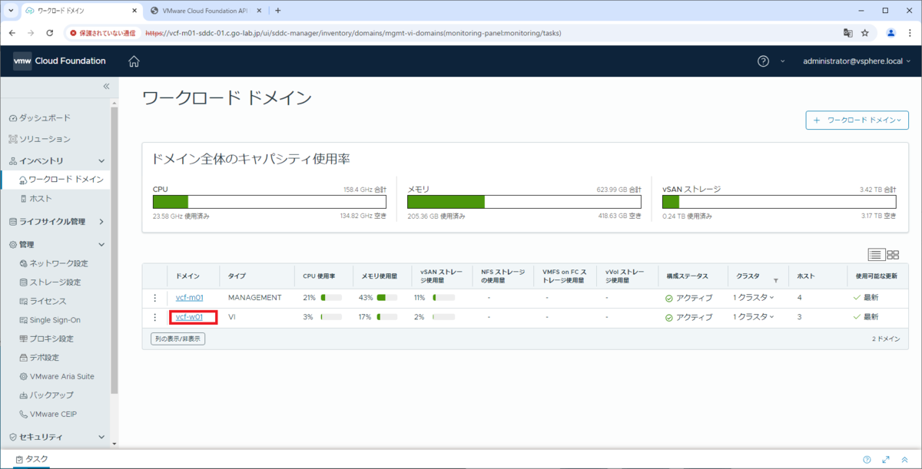Image resolution: width=922 pixels, height=469 pixels.
Task: Go to ダッシュボード in the sidebar
Action: [39, 117]
